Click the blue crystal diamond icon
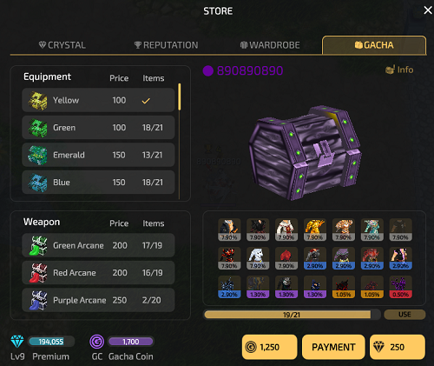The image size is (434, 366). click(x=17, y=342)
